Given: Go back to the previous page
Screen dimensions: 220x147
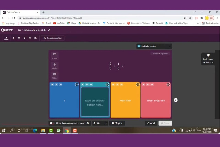Looking at the screenshot, I should coord(3,18).
